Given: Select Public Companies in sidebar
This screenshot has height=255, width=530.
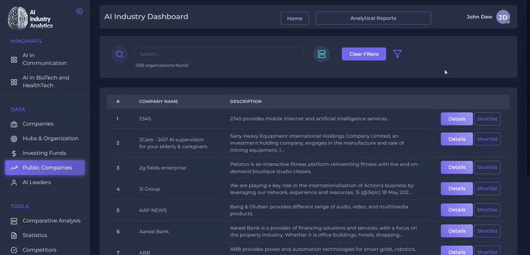Looking at the screenshot, I should pyautogui.click(x=45, y=168).
